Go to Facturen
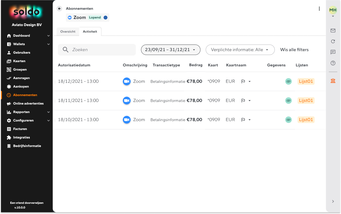Viewport: 341px width, 214px height. point(20,129)
